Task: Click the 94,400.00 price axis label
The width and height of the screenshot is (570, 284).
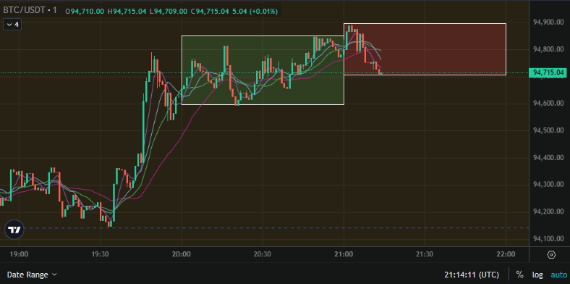Action: click(548, 158)
